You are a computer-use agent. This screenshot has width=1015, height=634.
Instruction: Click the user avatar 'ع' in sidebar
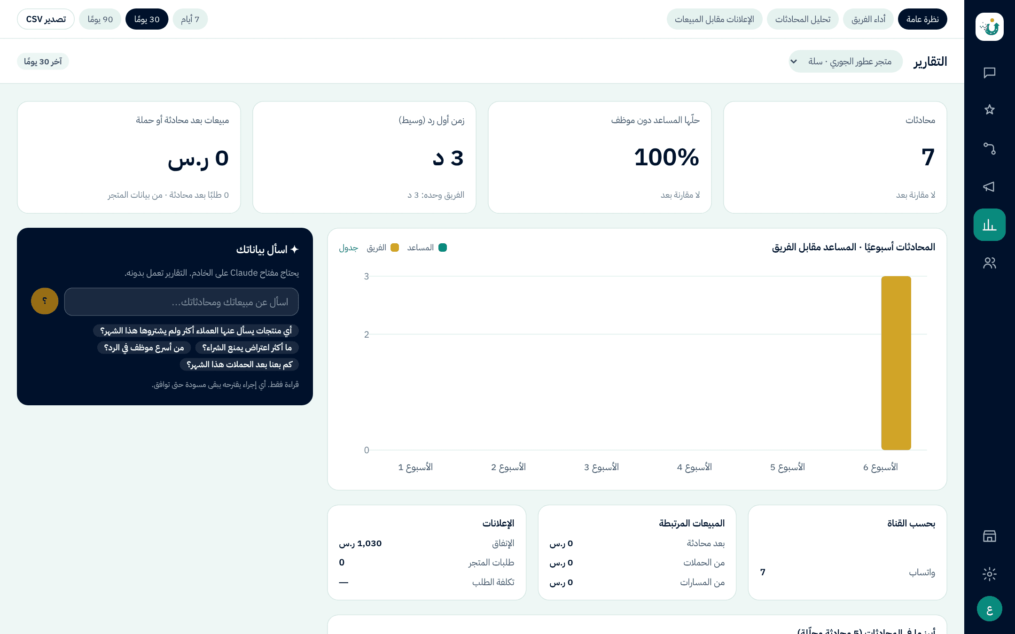[989, 609]
